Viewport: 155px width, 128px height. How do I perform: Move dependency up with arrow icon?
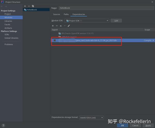[x=61, y=26]
